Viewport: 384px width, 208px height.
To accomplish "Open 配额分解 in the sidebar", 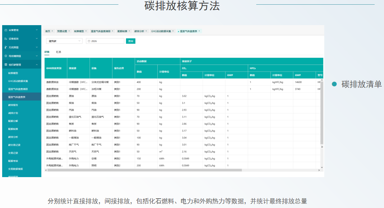I will pos(22,121).
